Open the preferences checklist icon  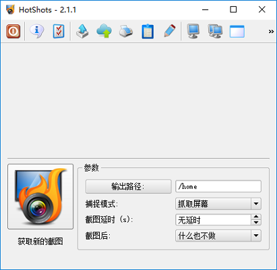[59, 31]
